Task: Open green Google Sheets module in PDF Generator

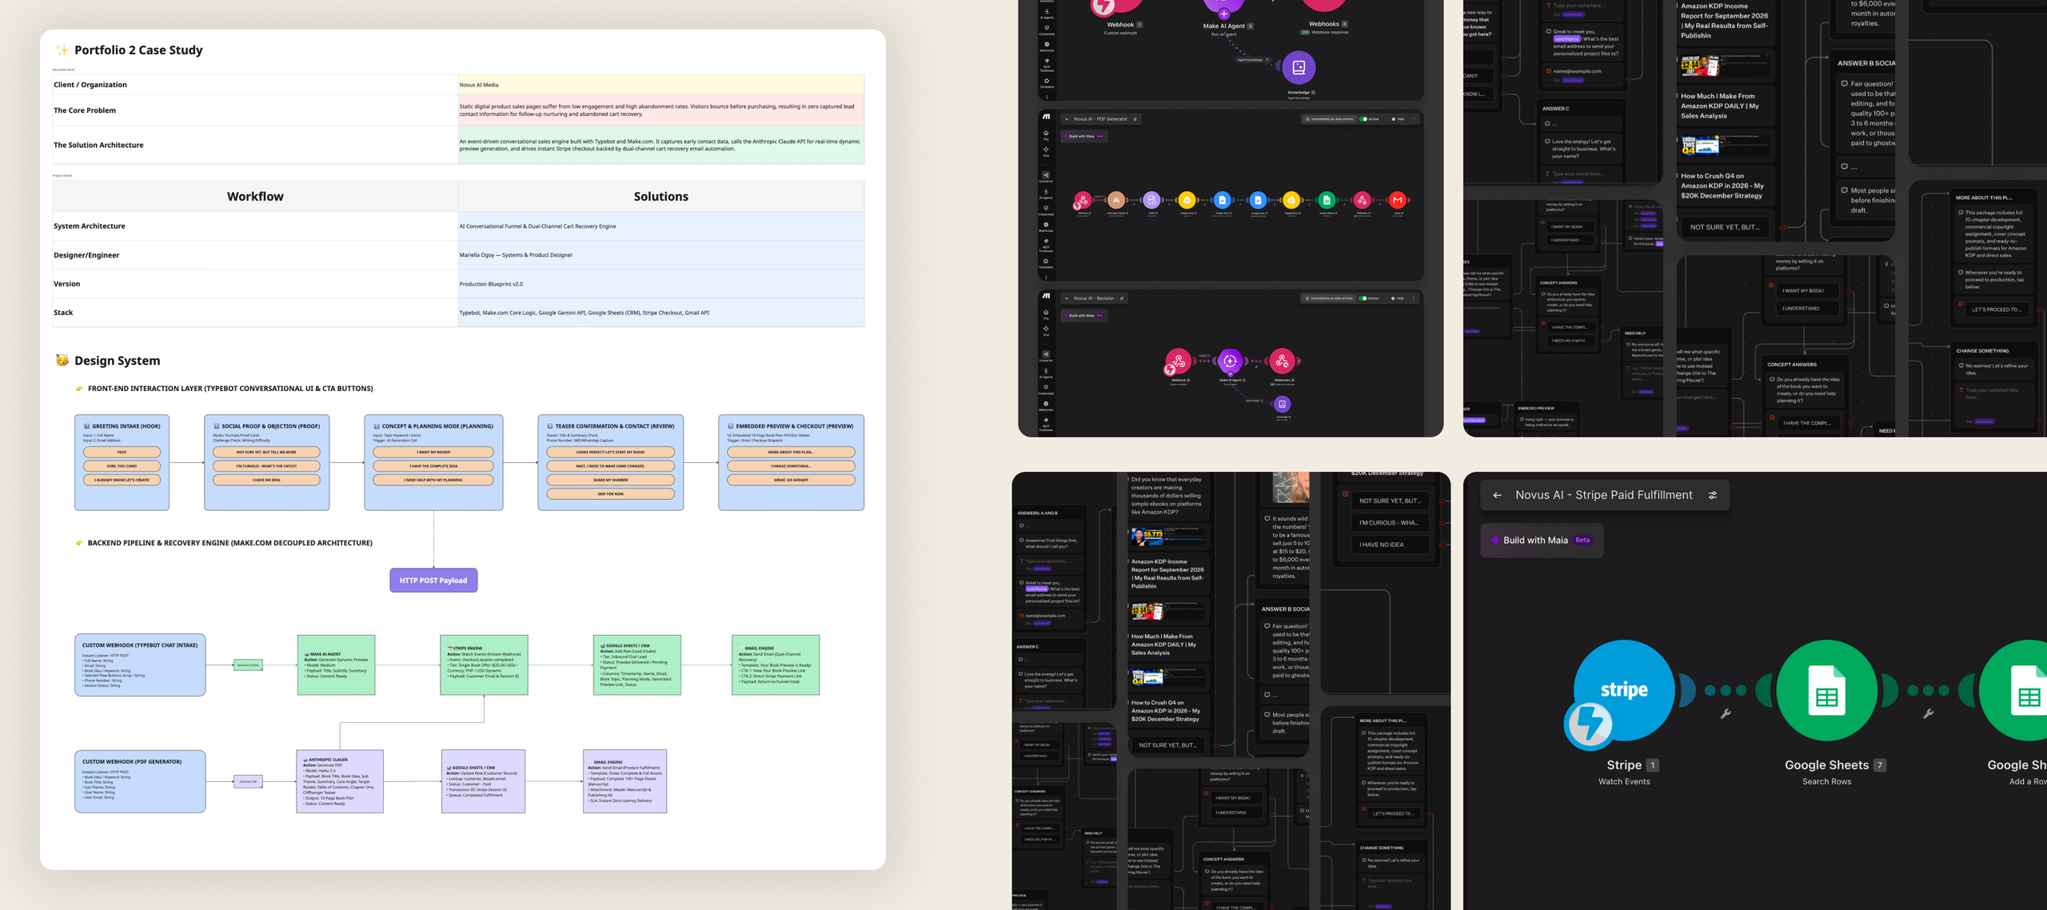Action: coord(1327,200)
